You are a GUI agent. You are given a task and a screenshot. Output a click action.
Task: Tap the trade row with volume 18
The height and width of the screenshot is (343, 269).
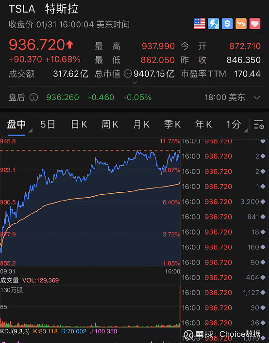click(x=224, y=232)
